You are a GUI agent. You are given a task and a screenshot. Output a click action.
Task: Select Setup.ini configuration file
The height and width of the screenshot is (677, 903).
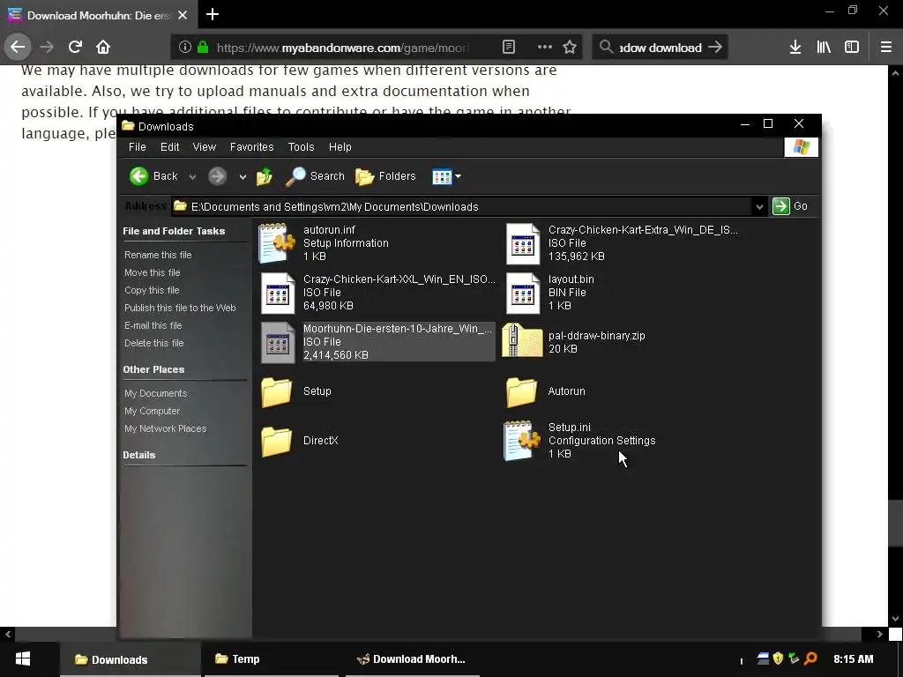point(580,441)
